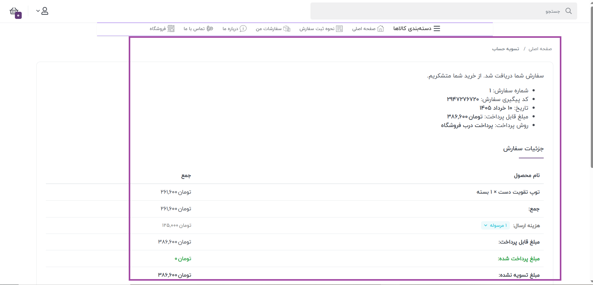Click the box icon for سفارشات من

[287, 28]
